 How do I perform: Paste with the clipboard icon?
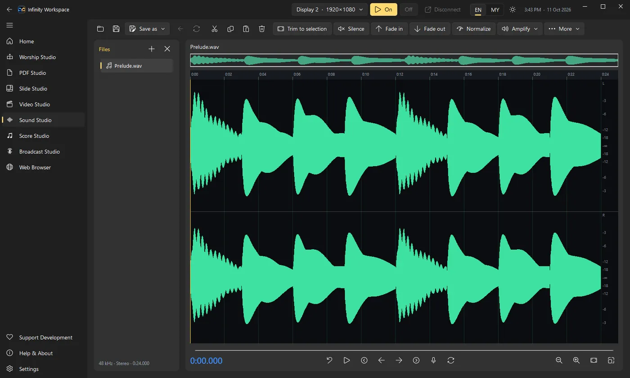tap(246, 29)
